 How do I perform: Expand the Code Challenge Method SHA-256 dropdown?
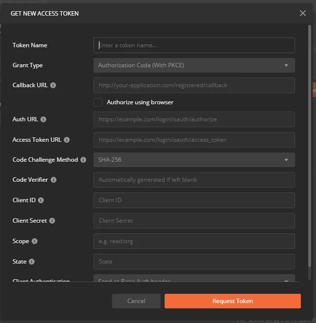194,160
